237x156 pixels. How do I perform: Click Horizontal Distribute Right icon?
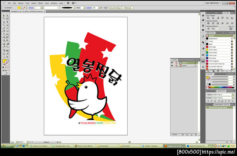(x=232, y=23)
